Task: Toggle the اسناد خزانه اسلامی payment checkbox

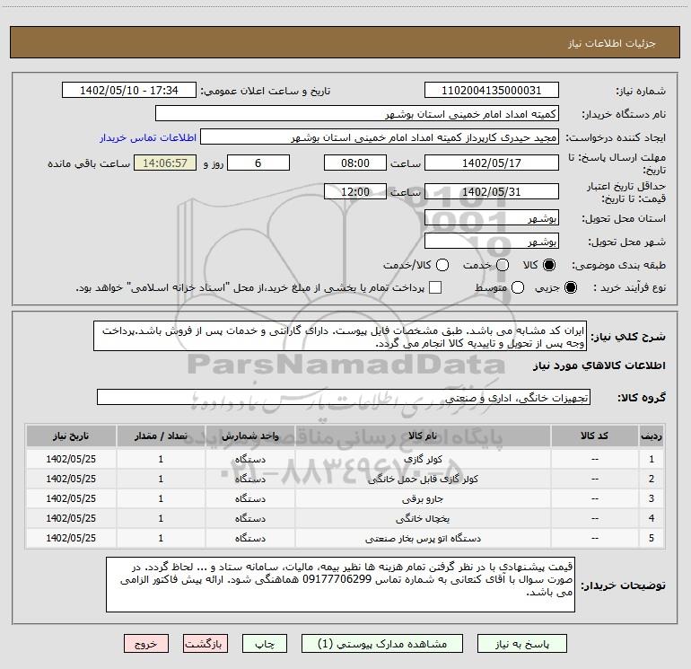Action: 435,287
